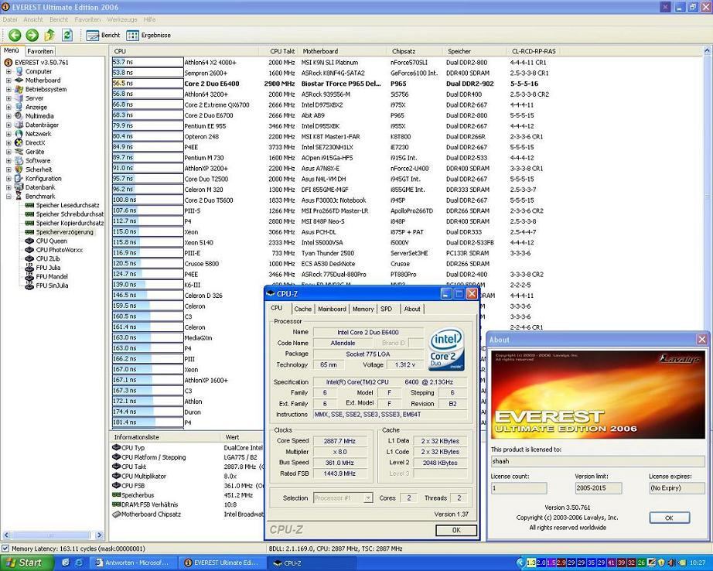Switch to the Antworten - Microsoft taskbar window
This screenshot has width=713, height=571.
tap(133, 562)
